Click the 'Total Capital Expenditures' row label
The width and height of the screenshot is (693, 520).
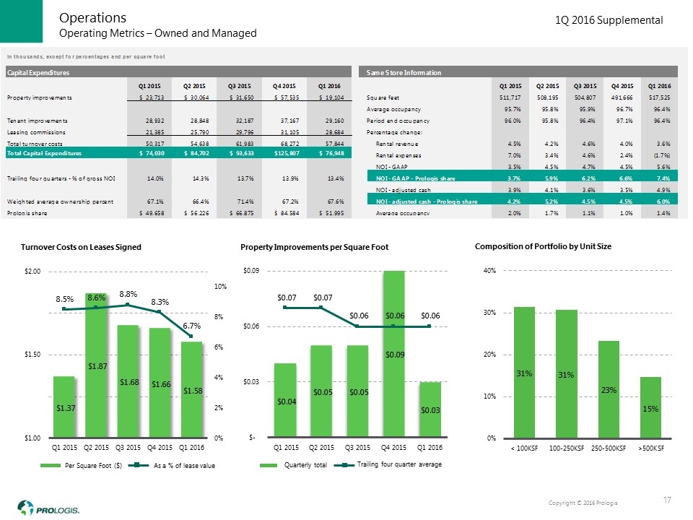(x=44, y=154)
